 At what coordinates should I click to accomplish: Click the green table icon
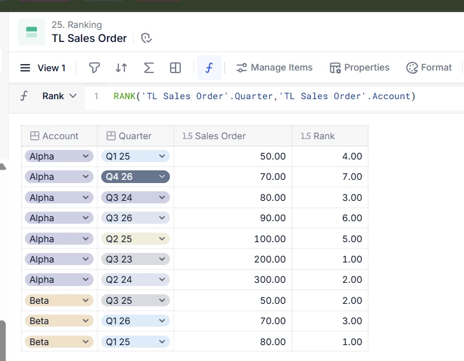pyautogui.click(x=31, y=32)
